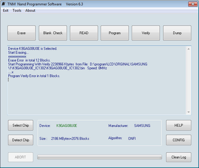Click the manufacturer value SAMSUNG
The image size is (199, 168).
pos(142,126)
